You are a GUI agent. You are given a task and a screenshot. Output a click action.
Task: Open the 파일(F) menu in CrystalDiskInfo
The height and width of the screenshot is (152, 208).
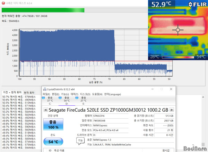coord(46,94)
